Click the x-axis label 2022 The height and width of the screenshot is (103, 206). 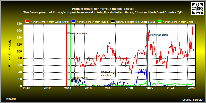click(x=150, y=88)
